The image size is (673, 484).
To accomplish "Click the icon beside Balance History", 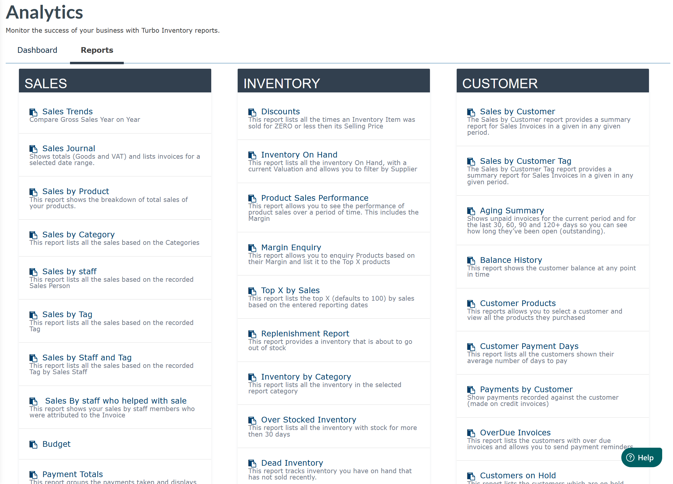I will pos(471,260).
